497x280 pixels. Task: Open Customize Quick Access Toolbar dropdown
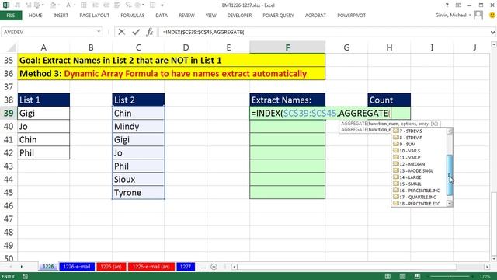pyautogui.click(x=162, y=5)
